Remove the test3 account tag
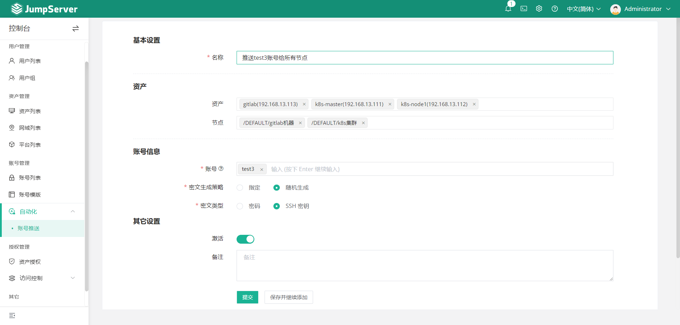 pyautogui.click(x=261, y=169)
